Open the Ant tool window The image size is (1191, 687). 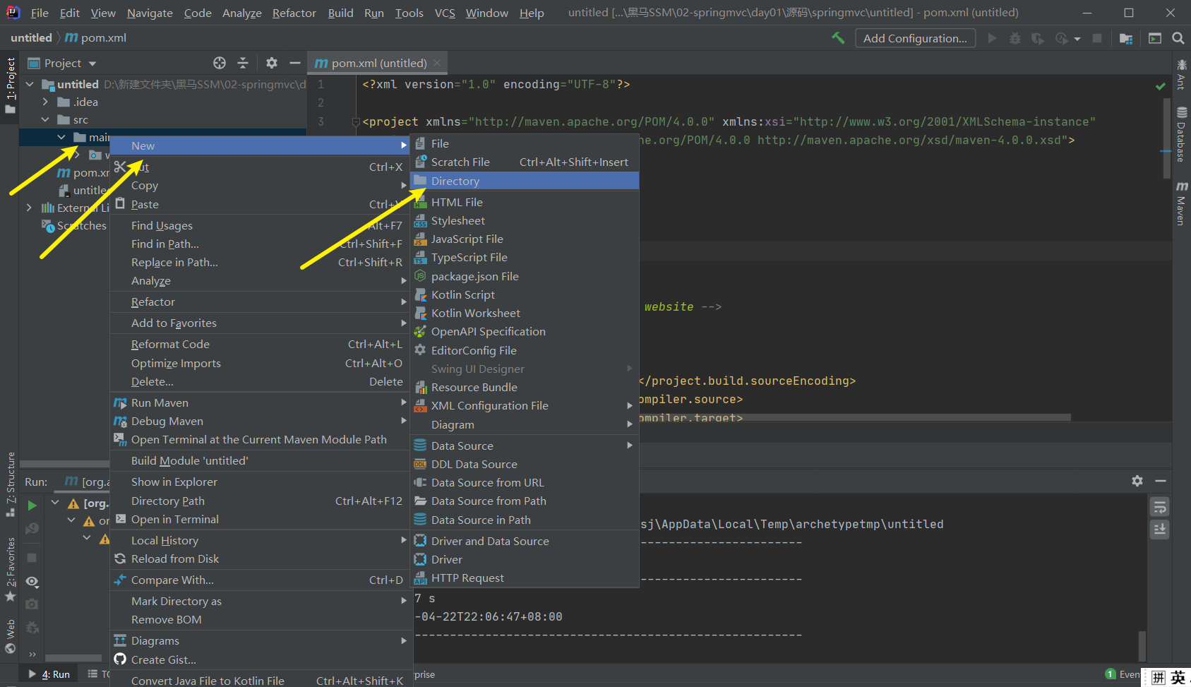point(1181,74)
